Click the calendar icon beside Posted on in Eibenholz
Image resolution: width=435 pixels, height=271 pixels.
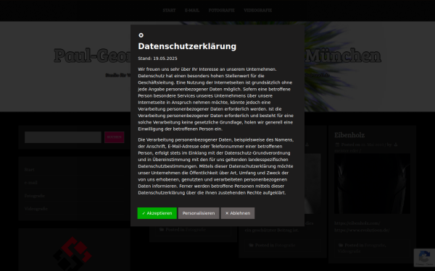point(337,145)
